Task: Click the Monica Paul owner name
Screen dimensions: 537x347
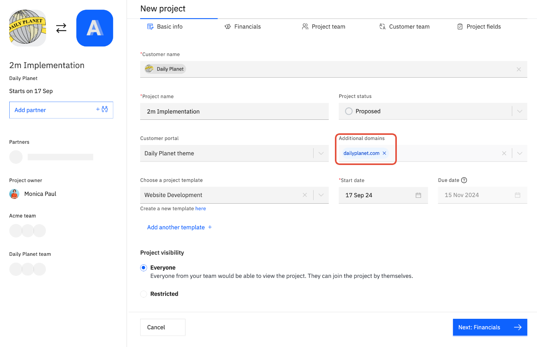Action: point(40,194)
